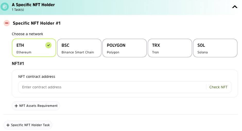Image resolution: width=242 pixels, height=131 pixels.
Task: Click the Specific NFT Holder #1 heading
Action: tap(37, 23)
